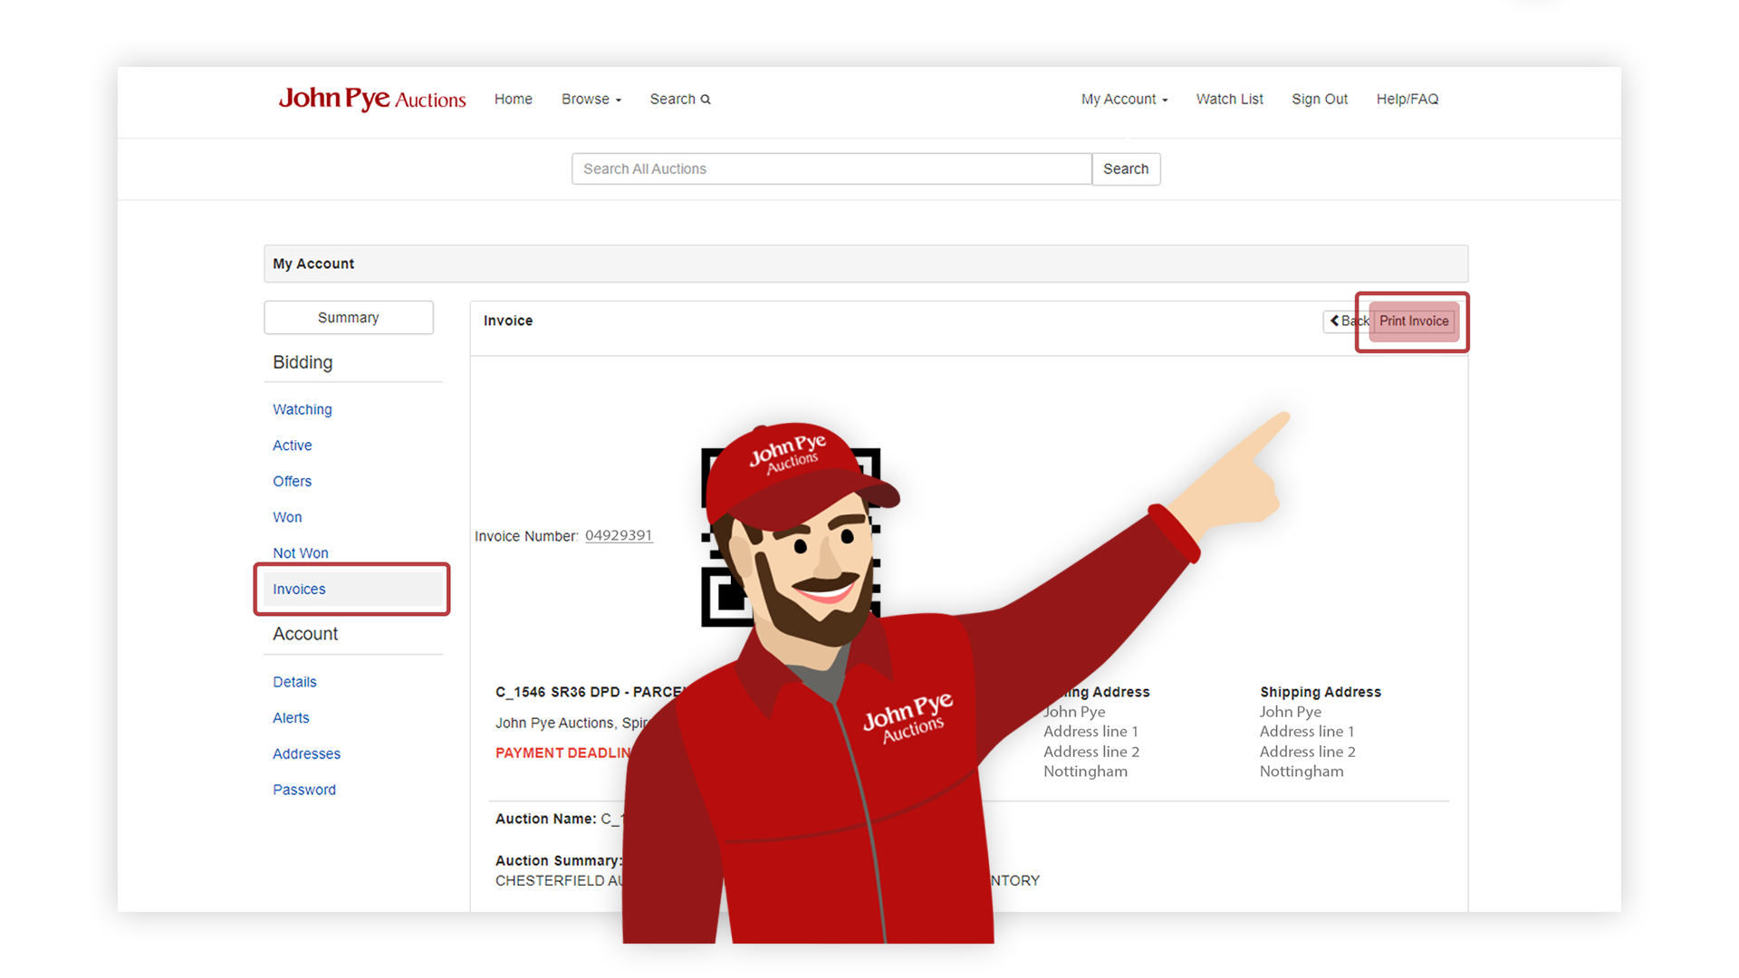
Task: Click the Addresses account option
Action: click(x=306, y=753)
